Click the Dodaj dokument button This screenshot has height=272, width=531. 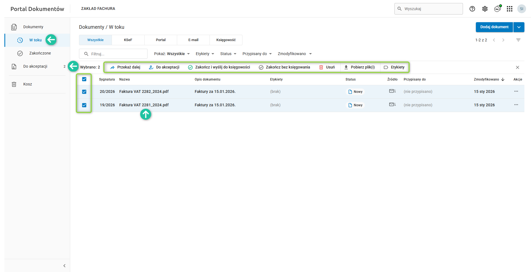tap(494, 27)
